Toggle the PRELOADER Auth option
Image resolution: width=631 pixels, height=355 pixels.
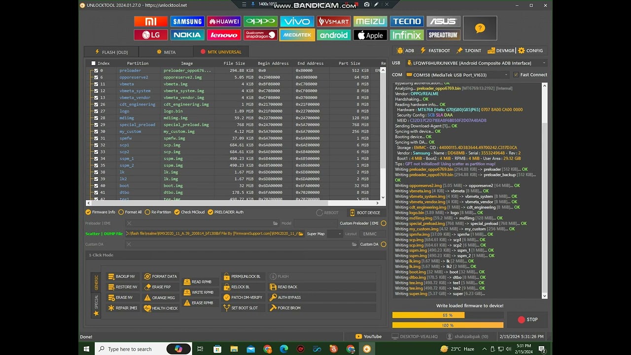tap(225, 212)
